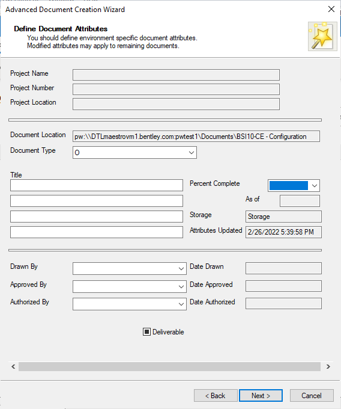Click the Back button
The width and height of the screenshot is (341, 409).
216,396
